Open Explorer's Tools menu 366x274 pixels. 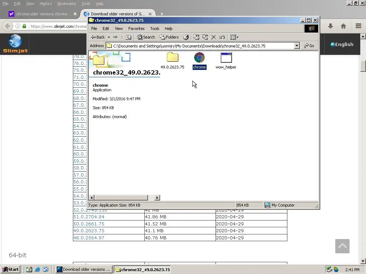click(x=154, y=29)
